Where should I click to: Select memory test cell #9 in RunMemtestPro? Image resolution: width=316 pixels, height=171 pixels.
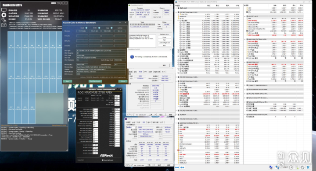pos(11,77)
